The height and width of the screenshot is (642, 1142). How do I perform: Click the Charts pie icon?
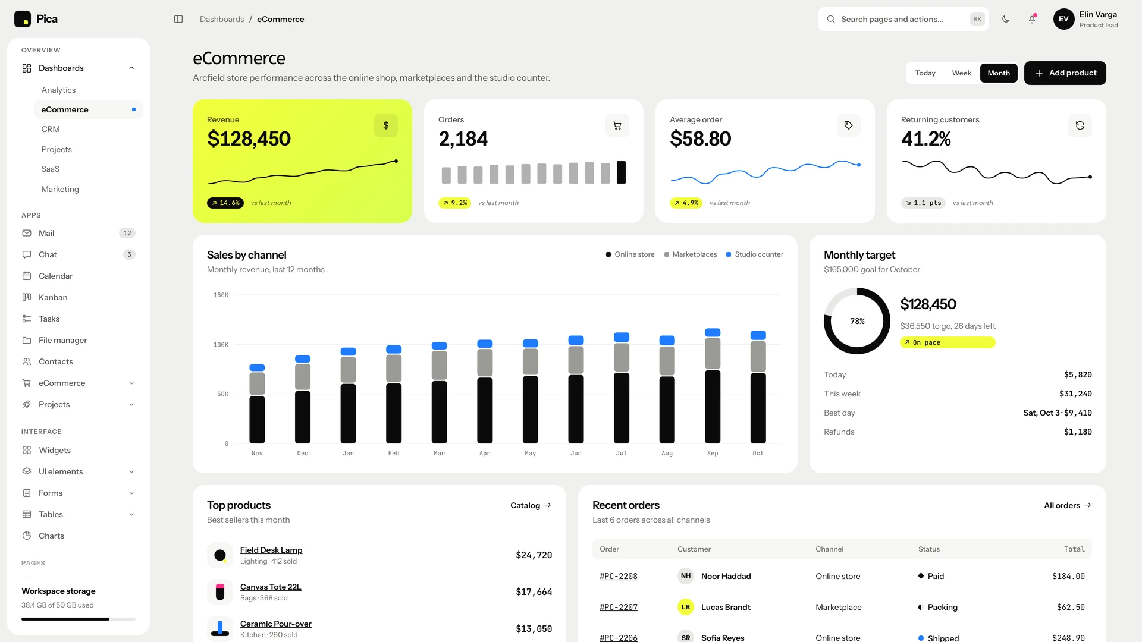coord(27,536)
